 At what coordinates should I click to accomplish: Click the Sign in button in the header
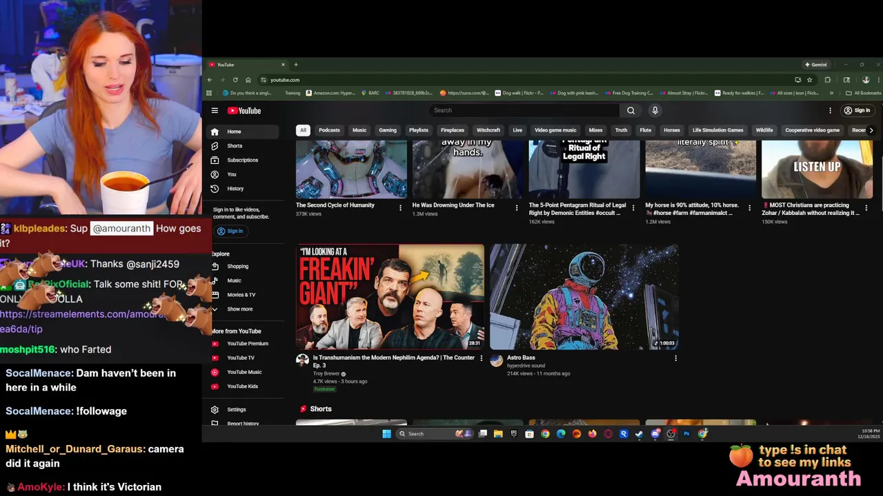point(857,110)
